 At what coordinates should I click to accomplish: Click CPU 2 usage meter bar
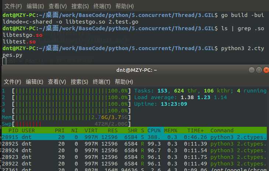71,97
